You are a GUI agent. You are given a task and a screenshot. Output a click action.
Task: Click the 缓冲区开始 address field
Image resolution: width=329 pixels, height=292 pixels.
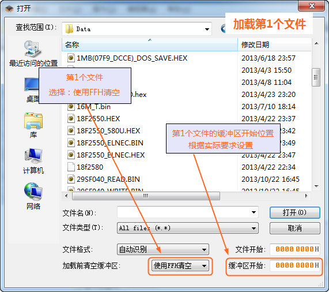click(x=294, y=265)
